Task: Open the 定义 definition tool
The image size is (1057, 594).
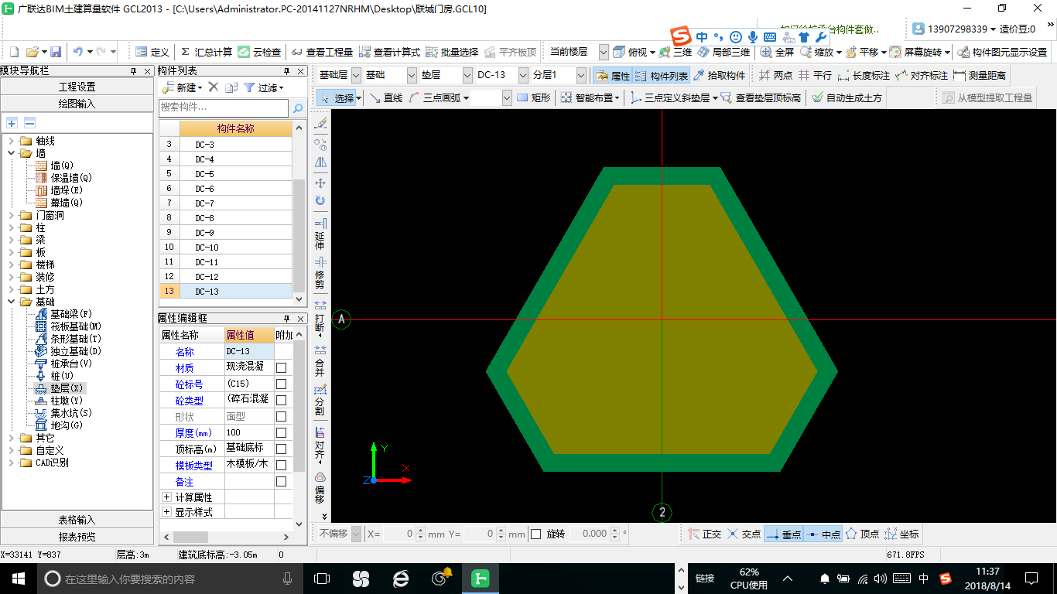Action: pyautogui.click(x=152, y=52)
